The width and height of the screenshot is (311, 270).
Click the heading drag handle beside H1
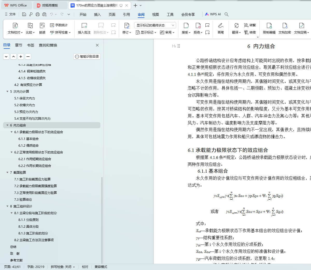[179, 46]
